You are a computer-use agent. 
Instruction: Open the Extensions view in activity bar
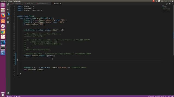8,22
